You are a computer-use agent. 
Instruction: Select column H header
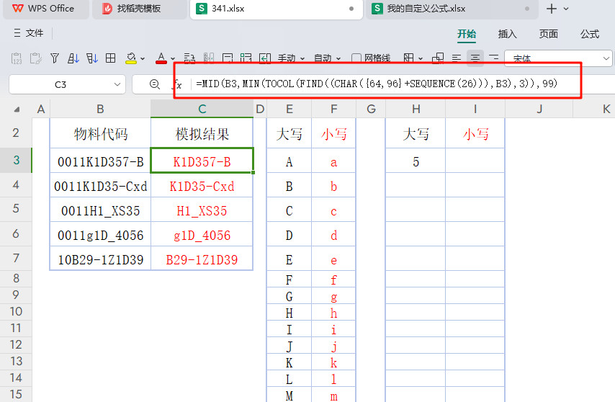(x=416, y=109)
